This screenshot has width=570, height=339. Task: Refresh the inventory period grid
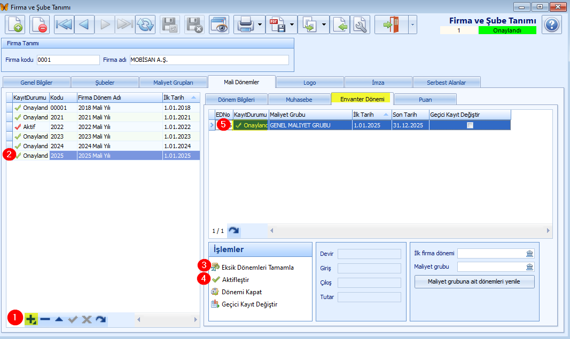pyautogui.click(x=233, y=231)
